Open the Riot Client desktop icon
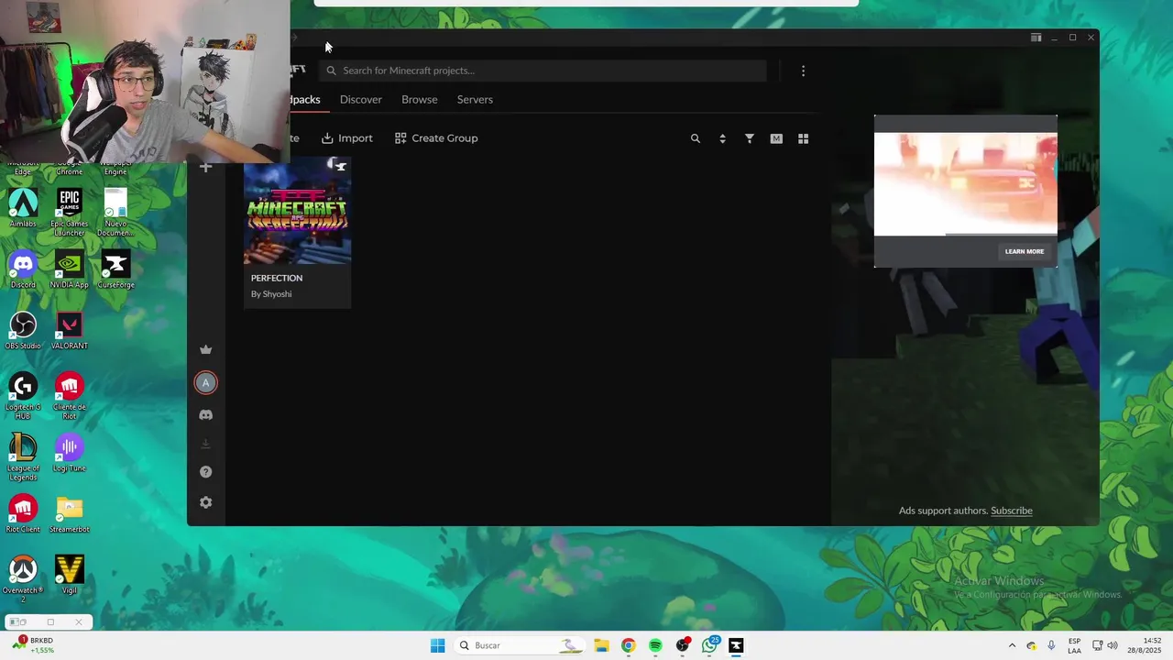Image resolution: width=1173 pixels, height=660 pixels. click(x=23, y=513)
